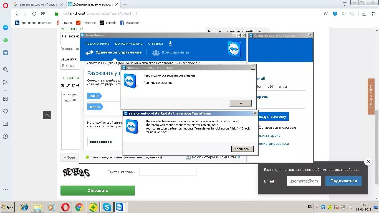Viewport: 379px width, 213px height.
Task: Click the Подписаться button
Action: [343, 181]
